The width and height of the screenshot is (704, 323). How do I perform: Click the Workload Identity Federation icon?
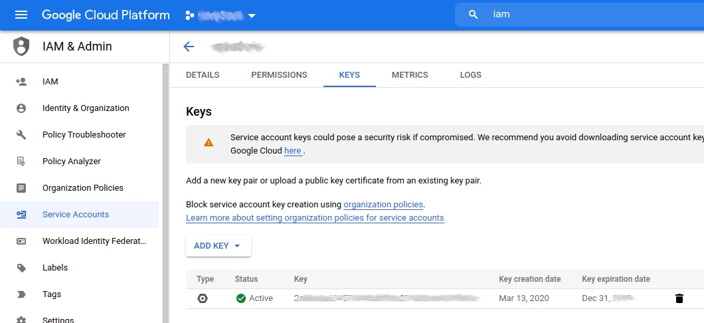click(21, 241)
